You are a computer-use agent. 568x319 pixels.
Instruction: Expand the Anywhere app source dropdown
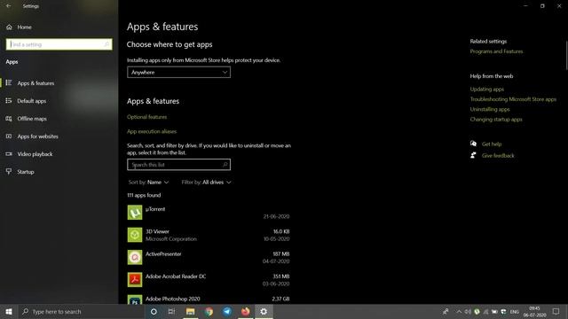[x=178, y=73]
